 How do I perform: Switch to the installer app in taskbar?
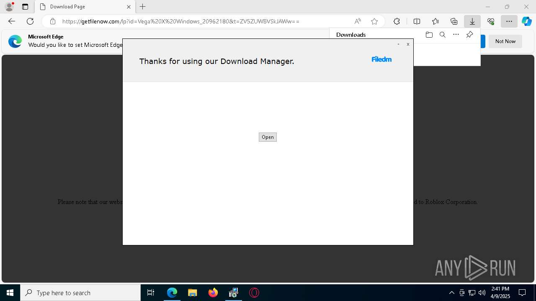pyautogui.click(x=234, y=293)
